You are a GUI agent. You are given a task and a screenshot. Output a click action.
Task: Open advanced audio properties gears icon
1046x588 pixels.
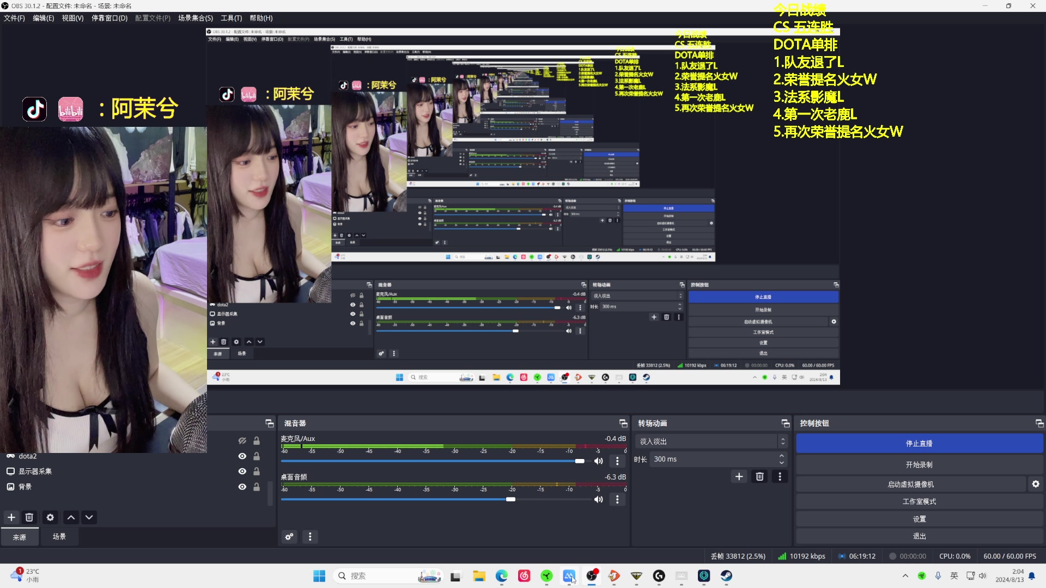click(x=289, y=537)
